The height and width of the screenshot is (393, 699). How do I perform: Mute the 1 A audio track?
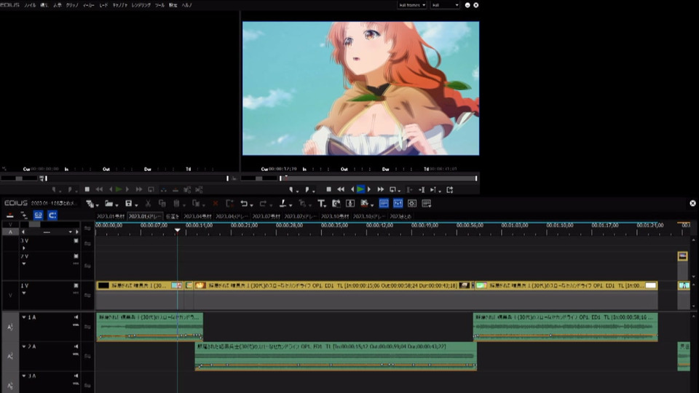coord(76,317)
